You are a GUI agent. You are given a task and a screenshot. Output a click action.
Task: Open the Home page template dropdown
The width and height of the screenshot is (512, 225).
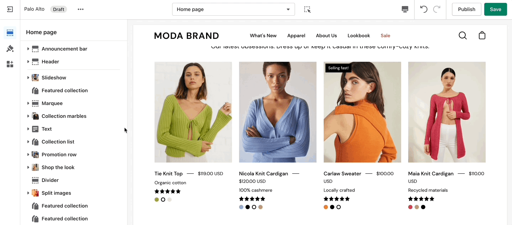click(233, 9)
